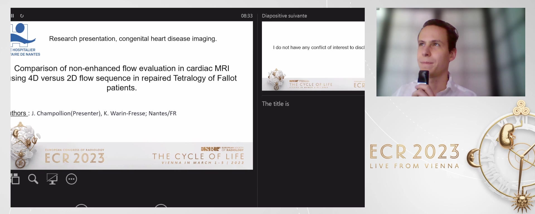
Task: Click the presenter webcam video feed
Action: point(451,52)
